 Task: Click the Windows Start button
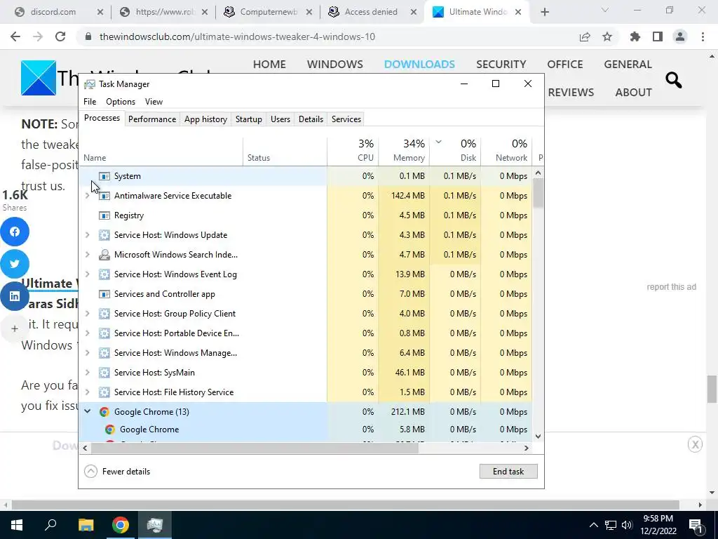[17, 525]
